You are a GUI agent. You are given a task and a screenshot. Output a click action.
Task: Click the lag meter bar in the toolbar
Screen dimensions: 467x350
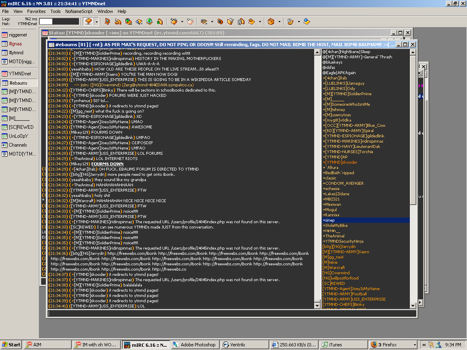[59, 21]
